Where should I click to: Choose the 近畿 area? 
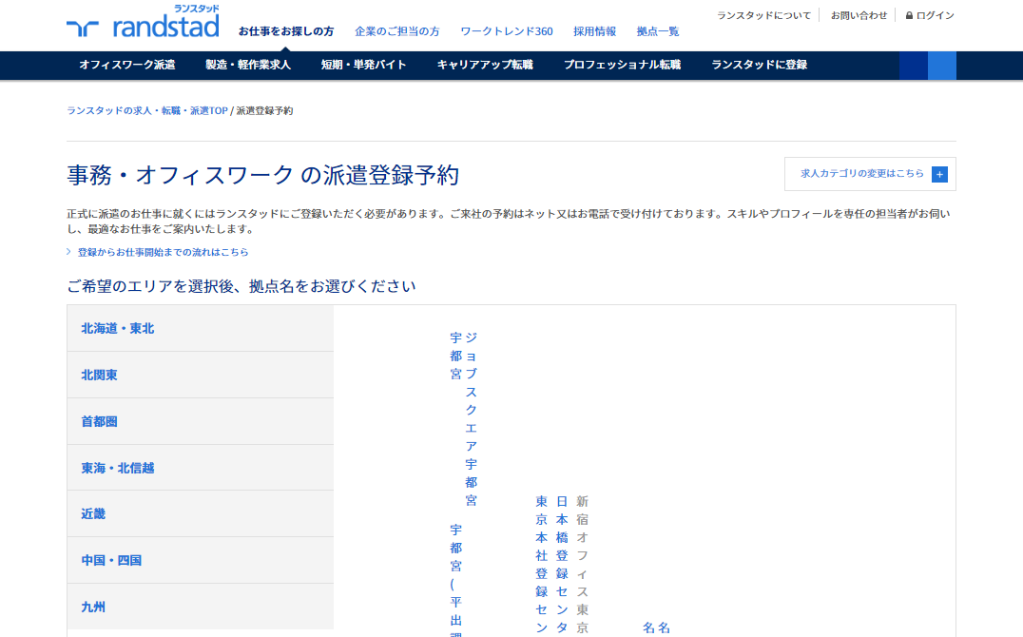point(201,513)
